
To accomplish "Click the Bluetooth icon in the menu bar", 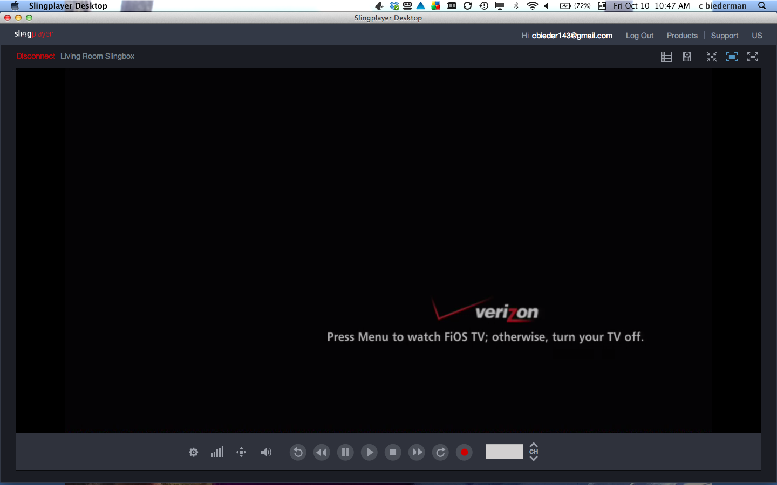I will pyautogui.click(x=516, y=5).
